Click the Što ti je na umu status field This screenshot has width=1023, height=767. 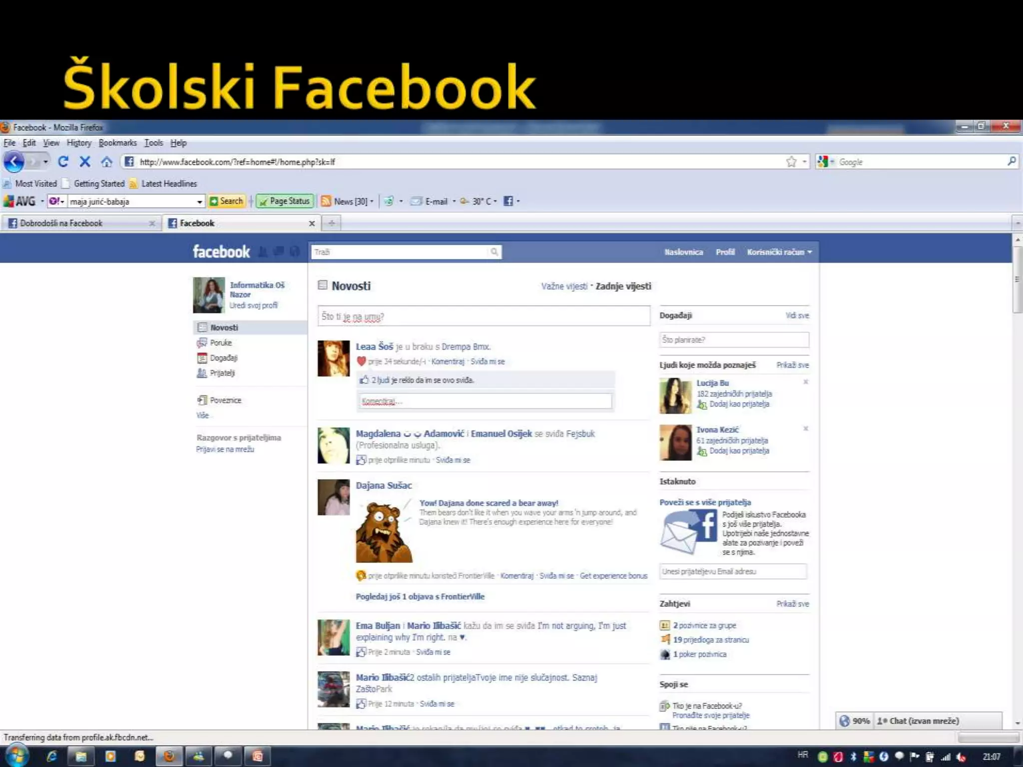[483, 316]
